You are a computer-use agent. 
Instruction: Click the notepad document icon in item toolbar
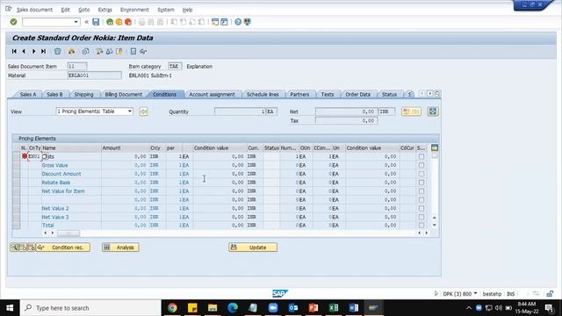(133, 52)
